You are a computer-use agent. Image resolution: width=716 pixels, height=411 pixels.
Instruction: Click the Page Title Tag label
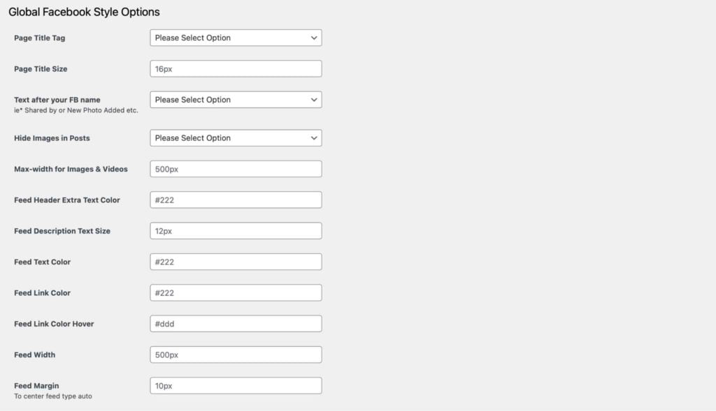coord(40,38)
